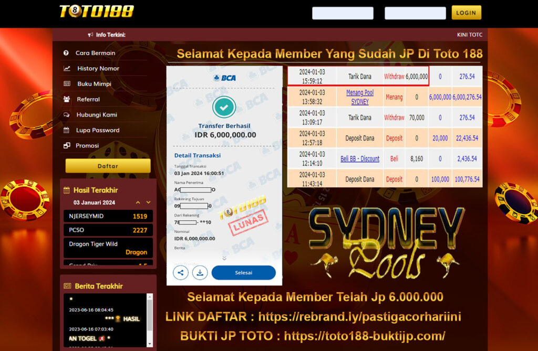Click the Berita Terakhir newspaper icon

(67, 286)
